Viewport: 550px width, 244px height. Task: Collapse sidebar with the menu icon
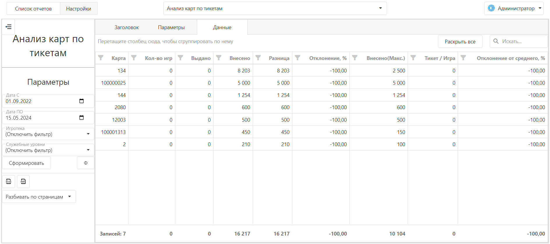pos(8,27)
